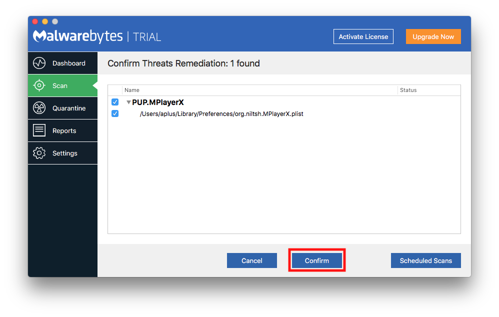This screenshot has height=317, width=499.
Task: Switch to the Scan section label
Action: (x=60, y=85)
